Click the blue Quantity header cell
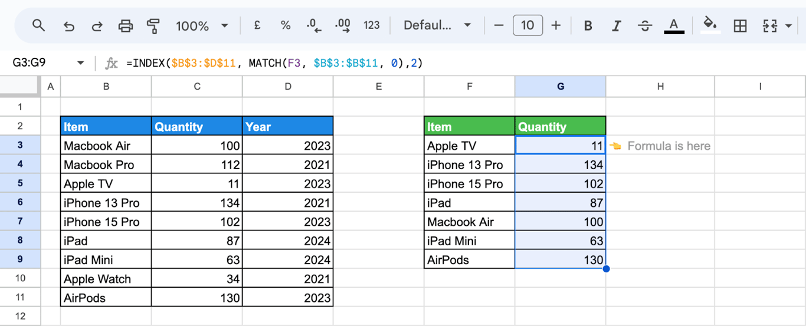 click(x=197, y=126)
